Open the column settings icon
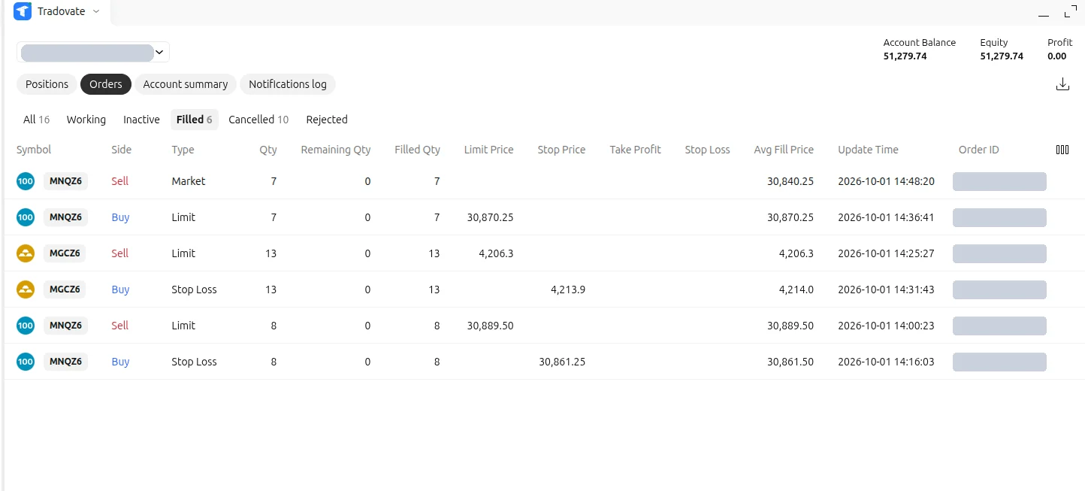Image resolution: width=1085 pixels, height=491 pixels. coord(1062,150)
